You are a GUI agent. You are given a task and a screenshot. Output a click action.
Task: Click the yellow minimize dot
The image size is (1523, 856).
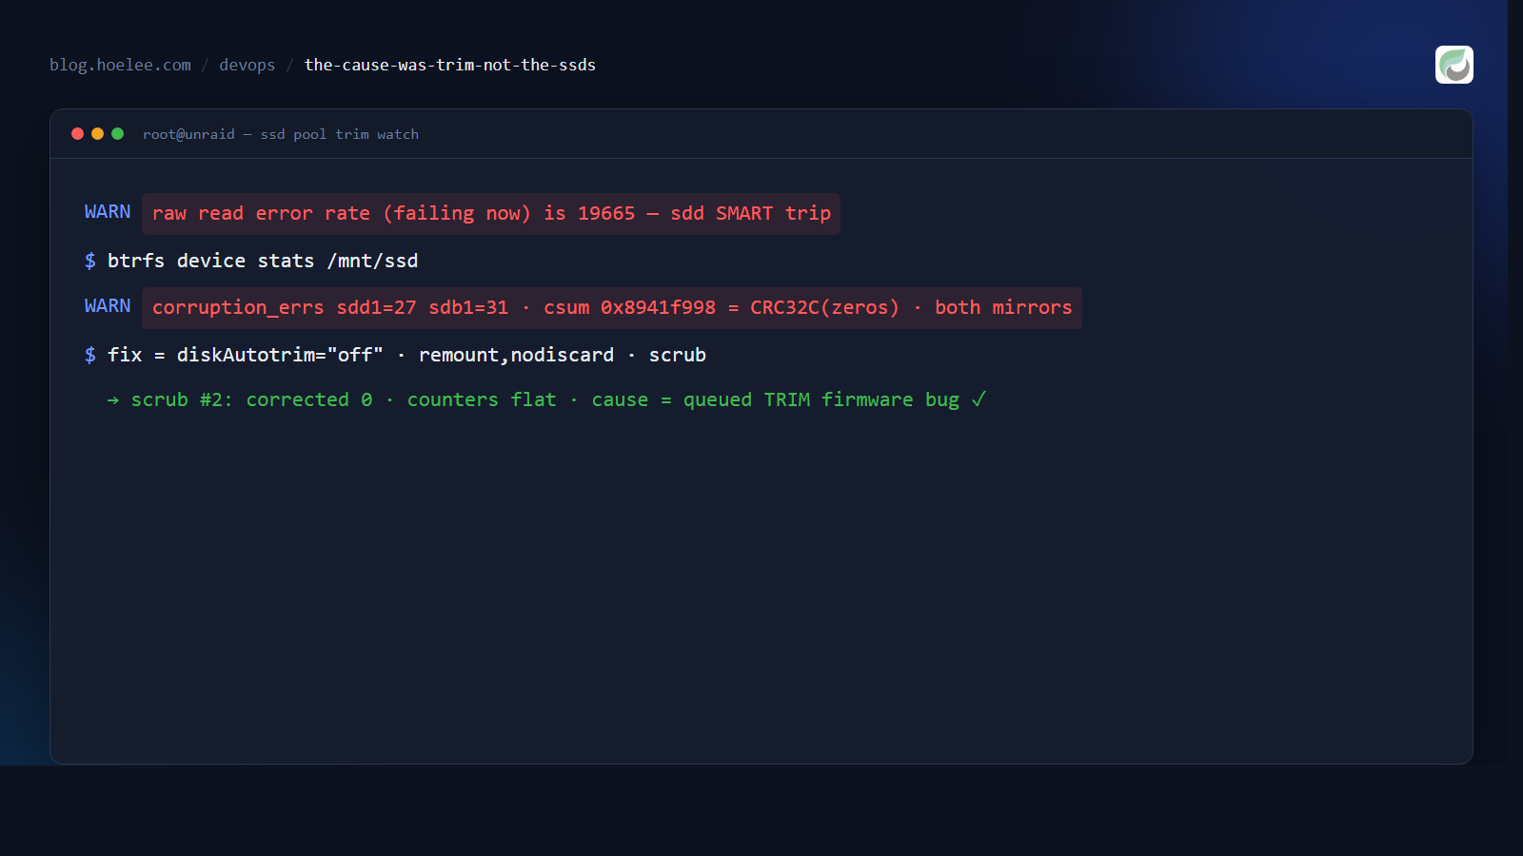[x=97, y=134]
